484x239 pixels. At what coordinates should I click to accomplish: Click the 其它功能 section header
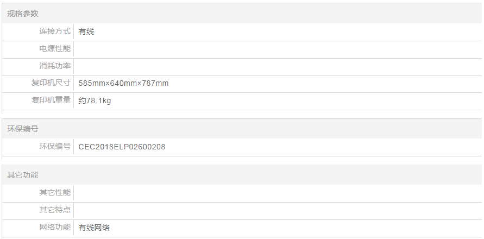[23, 175]
